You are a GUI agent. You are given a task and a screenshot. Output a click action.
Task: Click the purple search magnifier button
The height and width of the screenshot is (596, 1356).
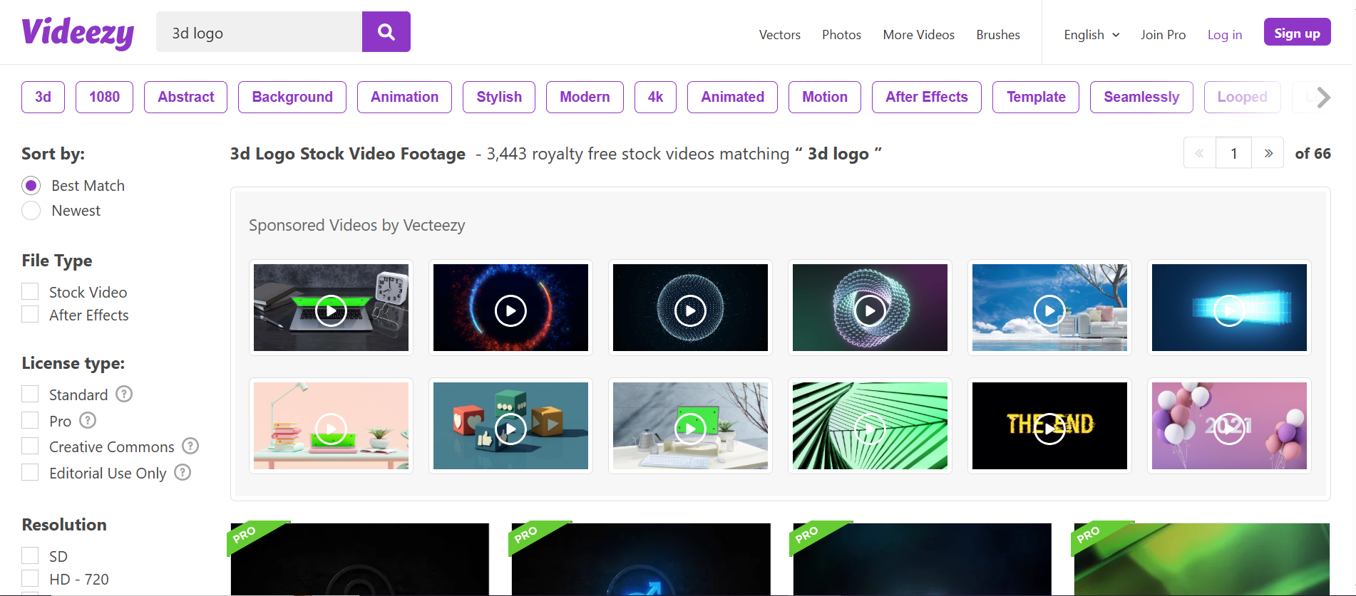pyautogui.click(x=386, y=32)
